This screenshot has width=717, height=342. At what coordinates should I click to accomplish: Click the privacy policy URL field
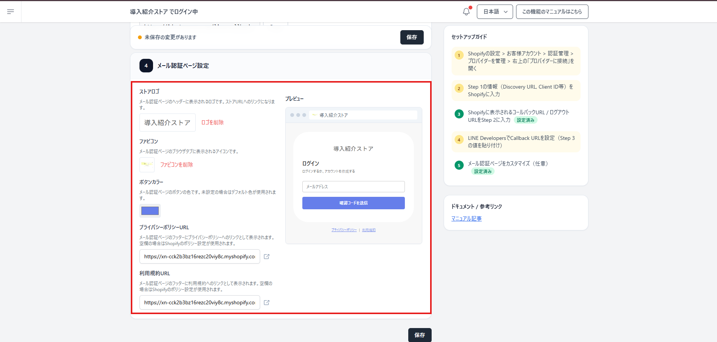(199, 256)
